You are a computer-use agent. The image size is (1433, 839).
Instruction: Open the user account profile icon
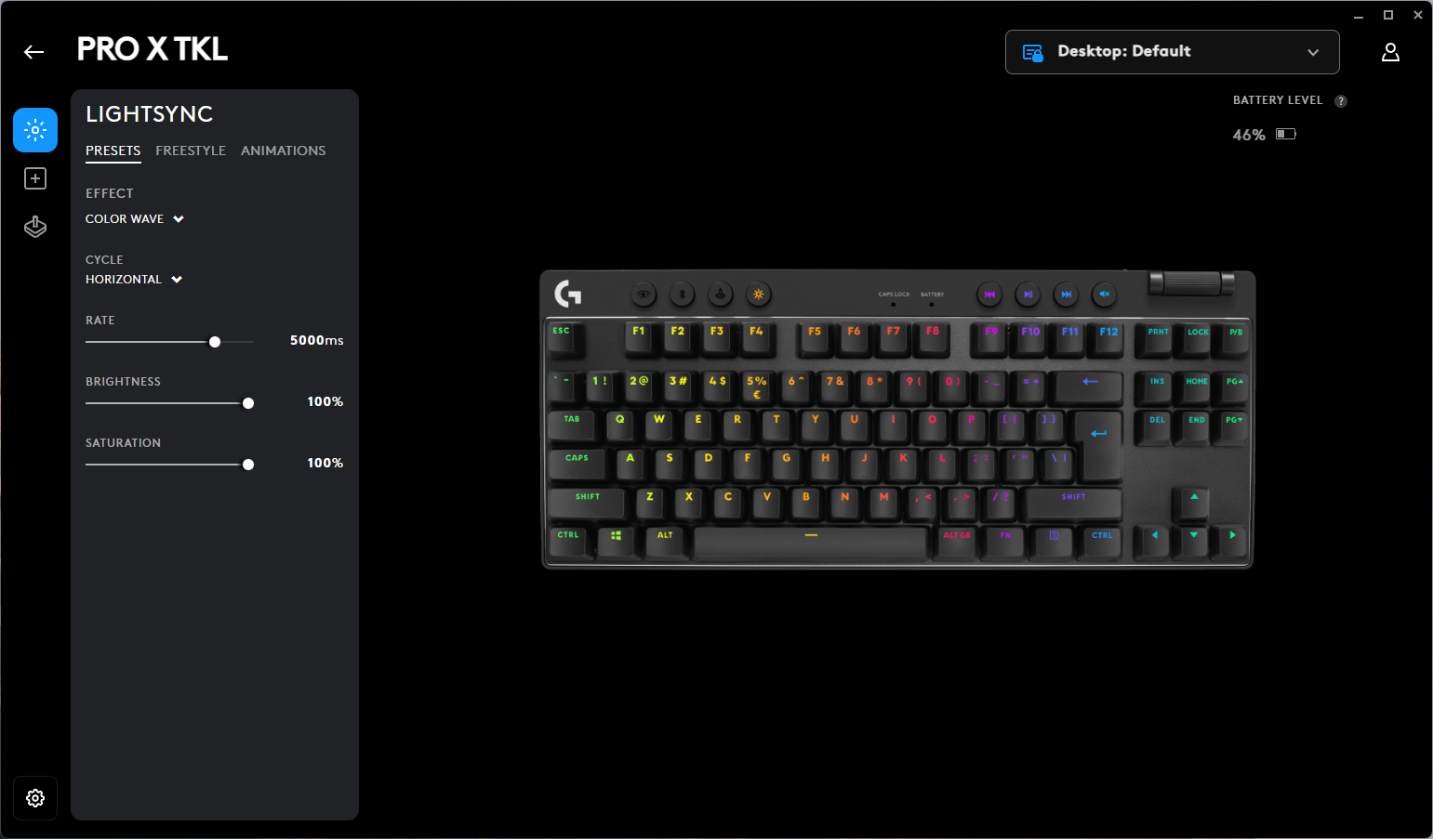pyautogui.click(x=1390, y=52)
